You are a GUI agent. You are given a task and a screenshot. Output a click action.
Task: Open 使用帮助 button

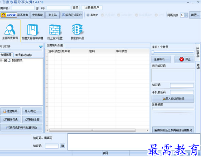[x=38, y=15]
